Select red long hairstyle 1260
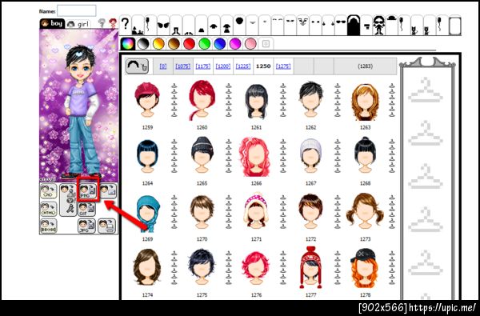The width and height of the screenshot is (480, 316). (x=202, y=100)
